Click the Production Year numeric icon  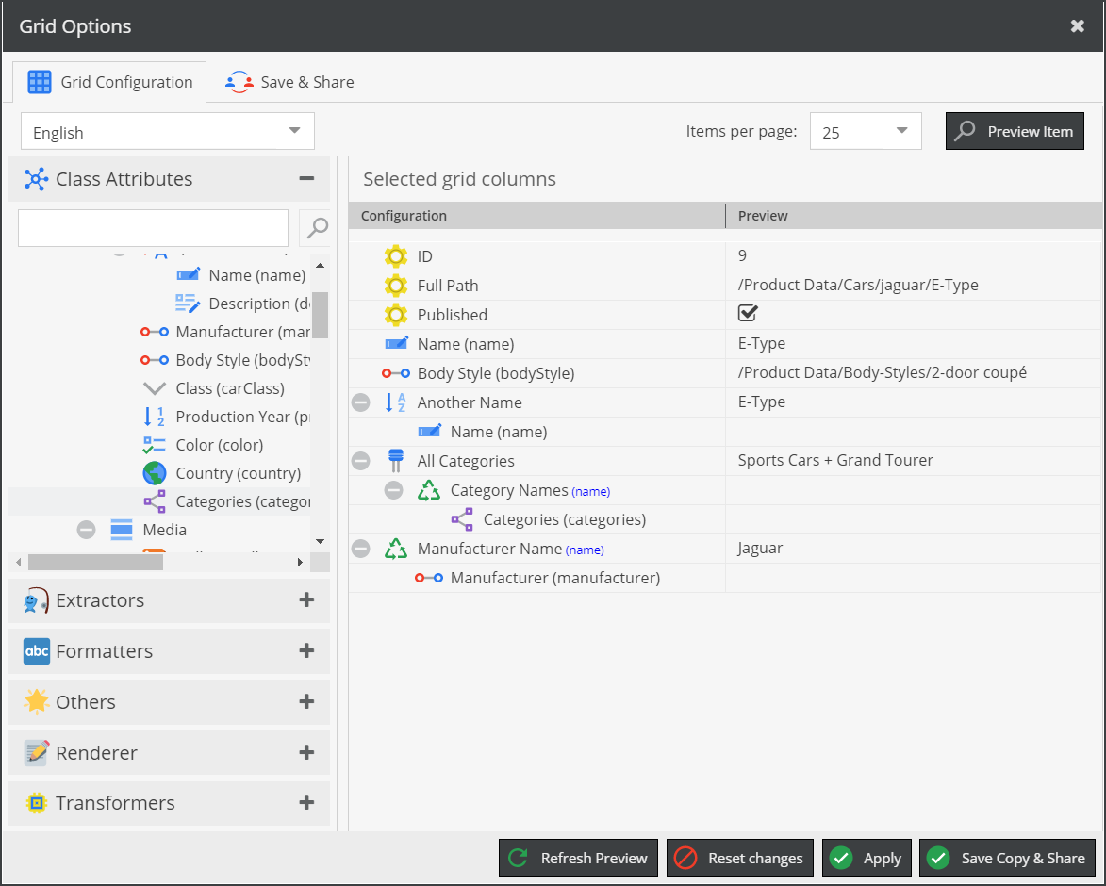click(x=155, y=417)
